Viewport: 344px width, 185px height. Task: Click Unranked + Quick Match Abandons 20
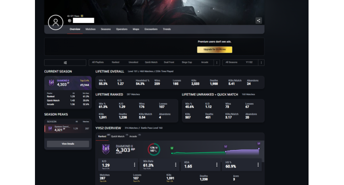(x=247, y=117)
